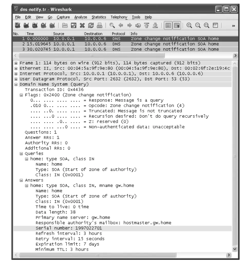Click the packet details horizontal scrollbar thumb
Screen dimensions: 251x264
pyautogui.click(x=98, y=255)
